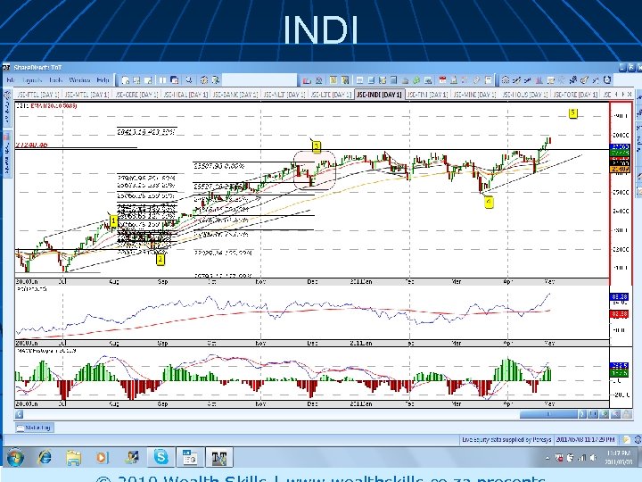Switch to the JSE-MTEL [DAY 1] tab

86,95
